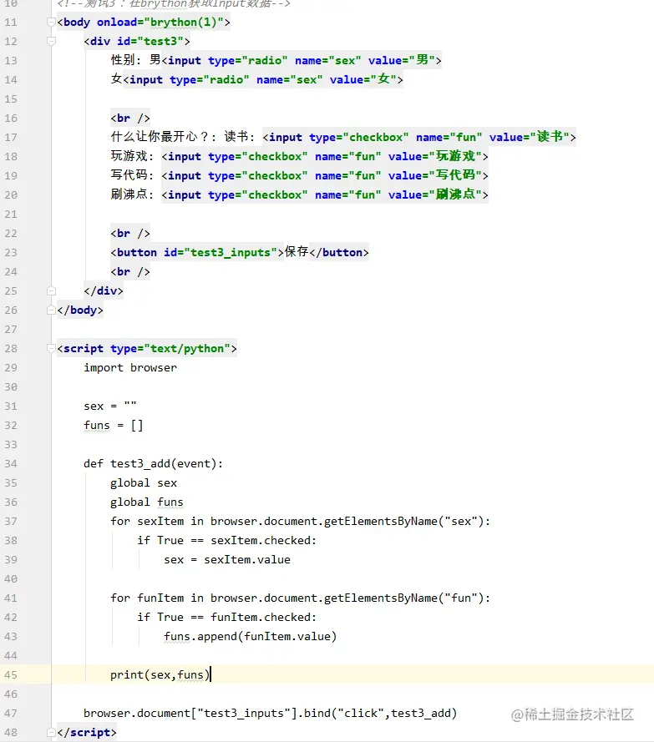The image size is (654, 742).
Task: Click the 'funs.append(funItem.value)' line
Action: [x=250, y=637]
